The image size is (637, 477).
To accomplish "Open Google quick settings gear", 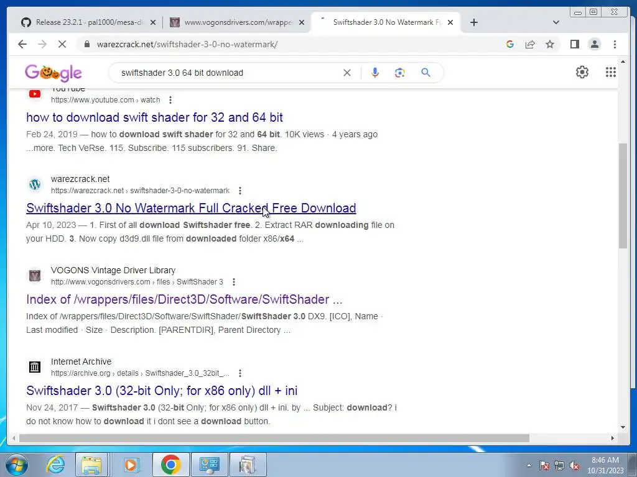I will click(582, 72).
